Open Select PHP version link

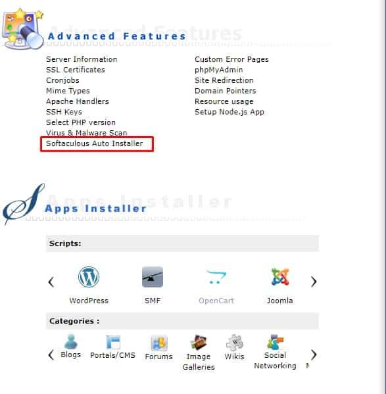[x=81, y=122]
